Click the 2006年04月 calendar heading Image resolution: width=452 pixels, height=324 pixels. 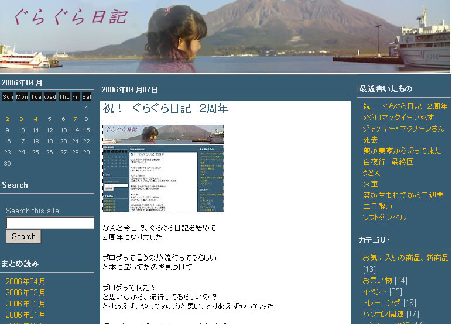(x=22, y=83)
